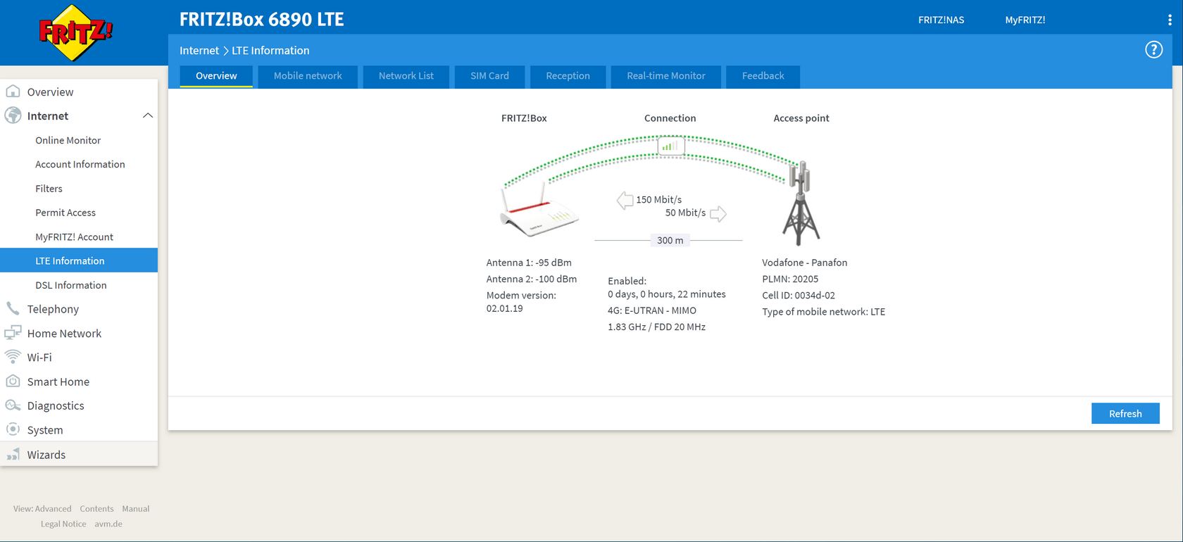Click the Overview house icon in sidebar

tap(13, 92)
